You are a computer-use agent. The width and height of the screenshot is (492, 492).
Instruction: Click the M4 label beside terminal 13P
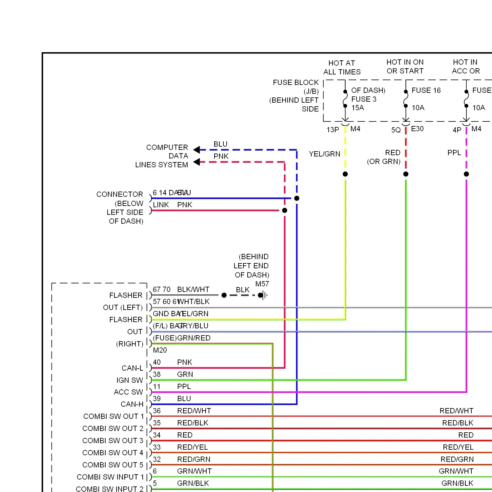click(355, 129)
